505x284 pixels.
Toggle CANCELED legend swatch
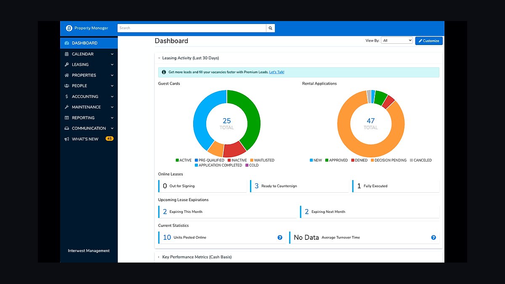(411, 160)
